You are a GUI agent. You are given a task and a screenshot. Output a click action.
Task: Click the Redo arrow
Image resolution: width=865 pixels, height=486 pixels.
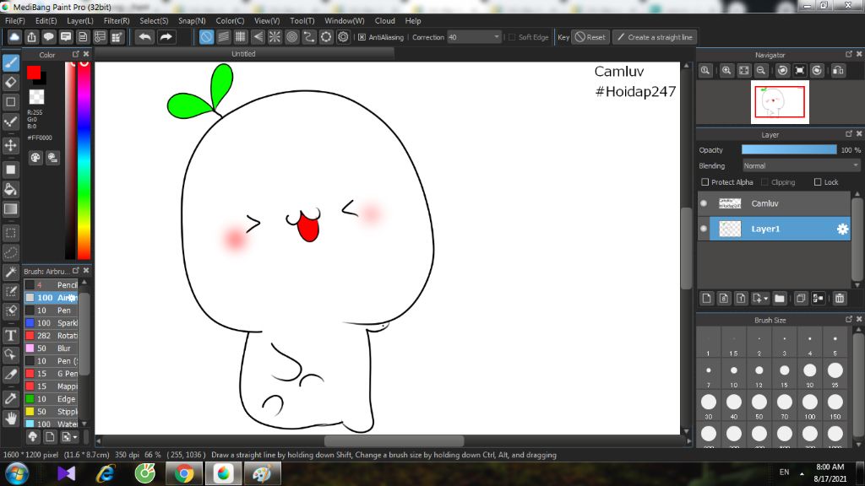point(166,37)
